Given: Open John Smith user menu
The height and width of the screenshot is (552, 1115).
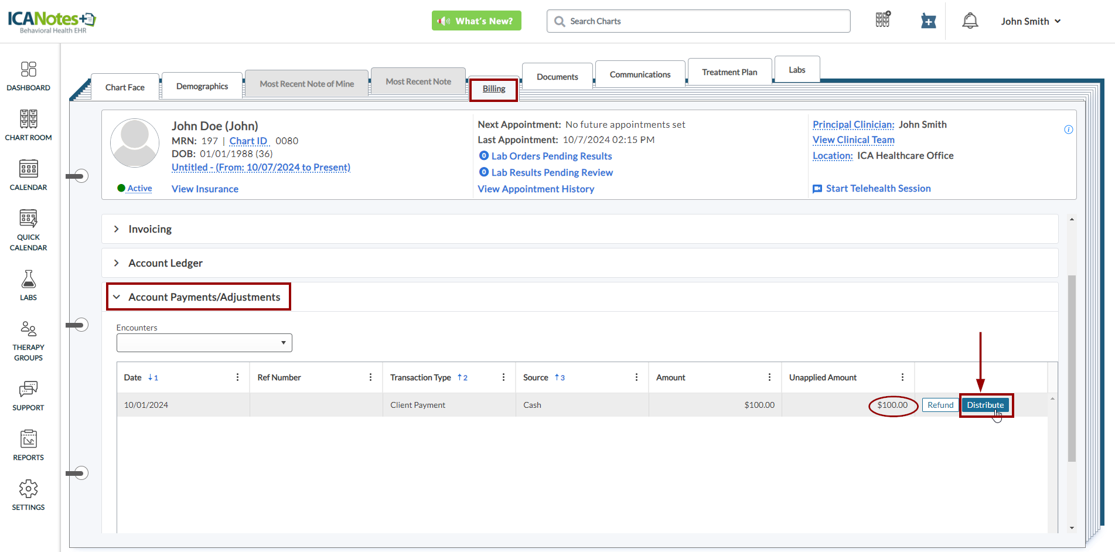Looking at the screenshot, I should click(1030, 21).
